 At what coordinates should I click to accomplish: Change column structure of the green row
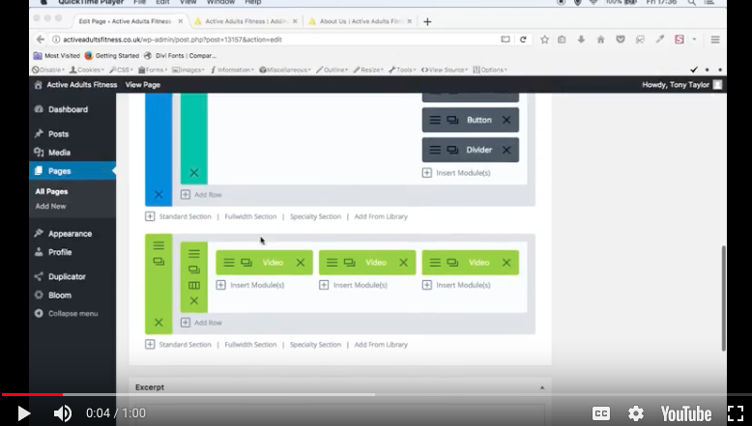click(193, 286)
